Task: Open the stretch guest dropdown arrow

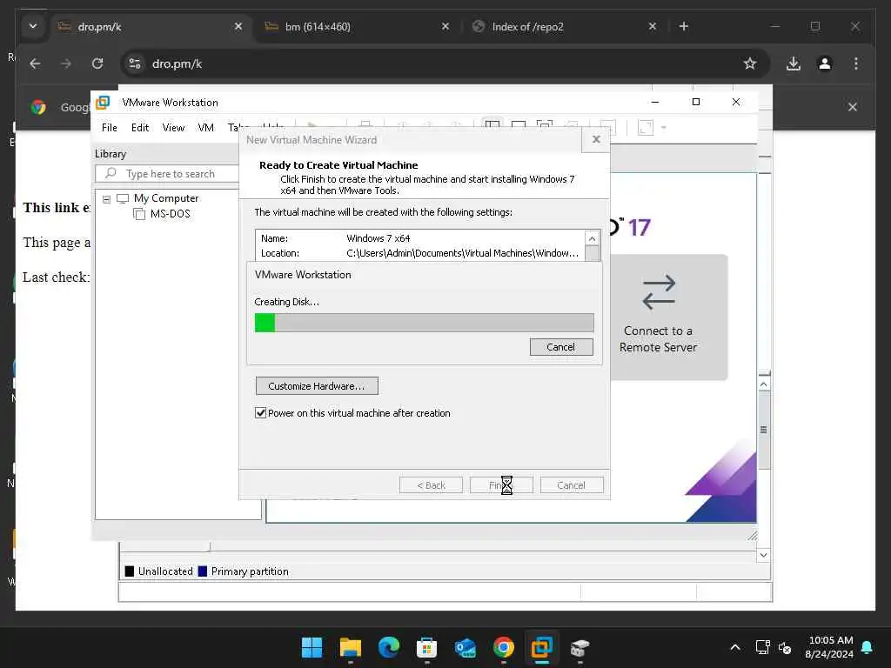Action: [x=664, y=127]
